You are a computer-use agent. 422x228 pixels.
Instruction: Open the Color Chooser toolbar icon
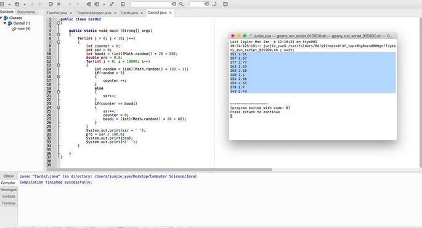click(x=123, y=4)
